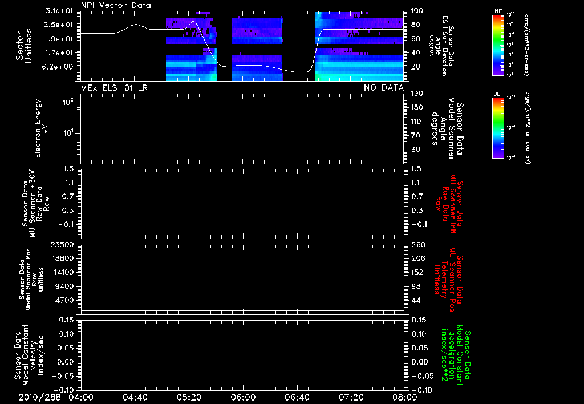Click the "cnts/(cm**2-sr-sec)" colorbar unit label
This screenshot has width=584, height=404.
point(527,45)
